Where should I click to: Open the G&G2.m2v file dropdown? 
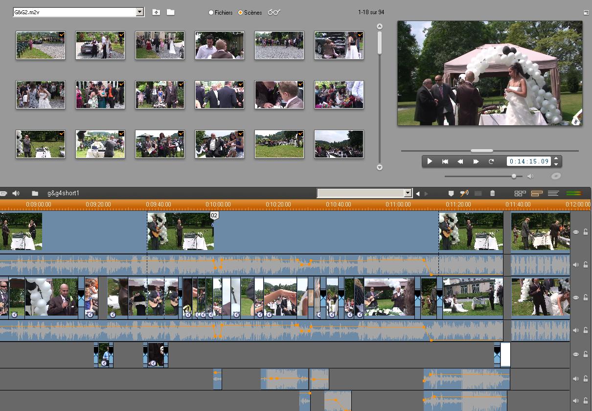point(140,12)
